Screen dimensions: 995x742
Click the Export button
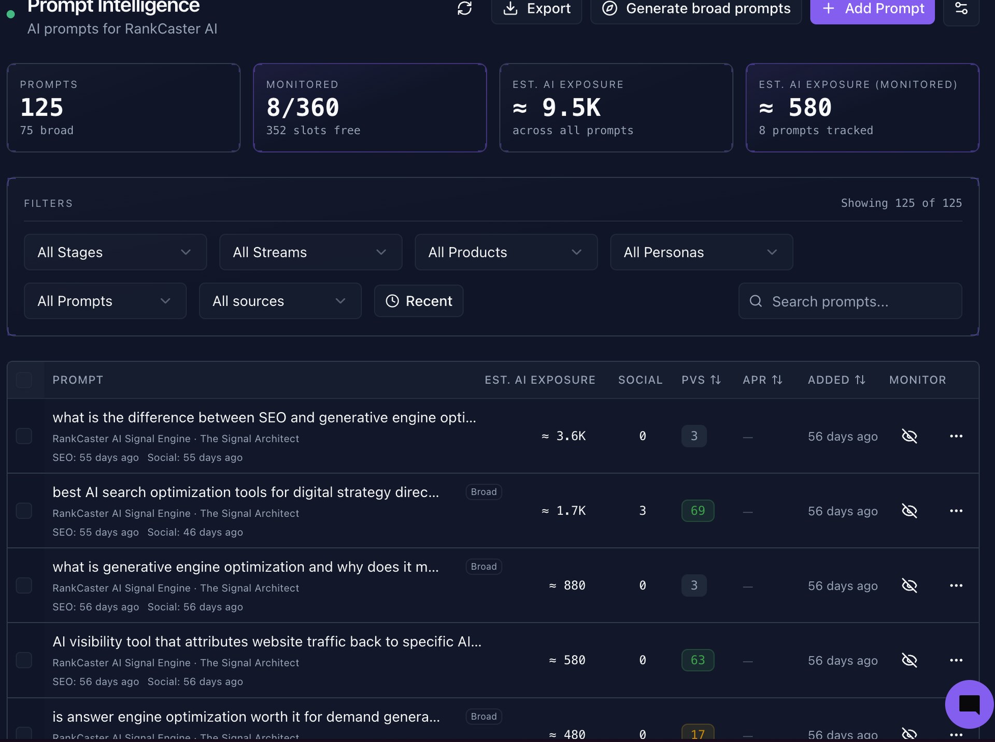(536, 8)
